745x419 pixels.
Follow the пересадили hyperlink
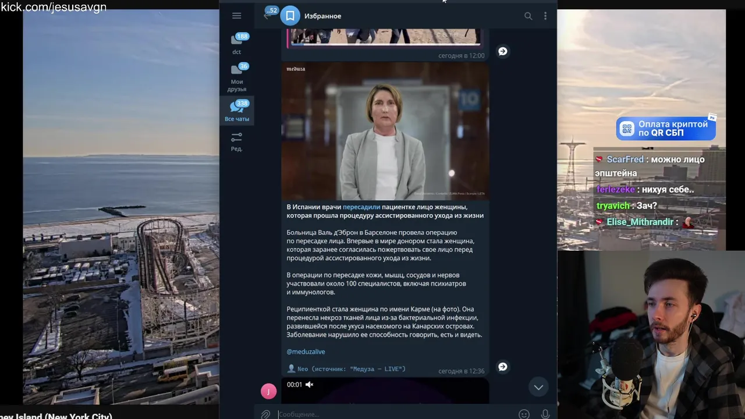pos(361,207)
